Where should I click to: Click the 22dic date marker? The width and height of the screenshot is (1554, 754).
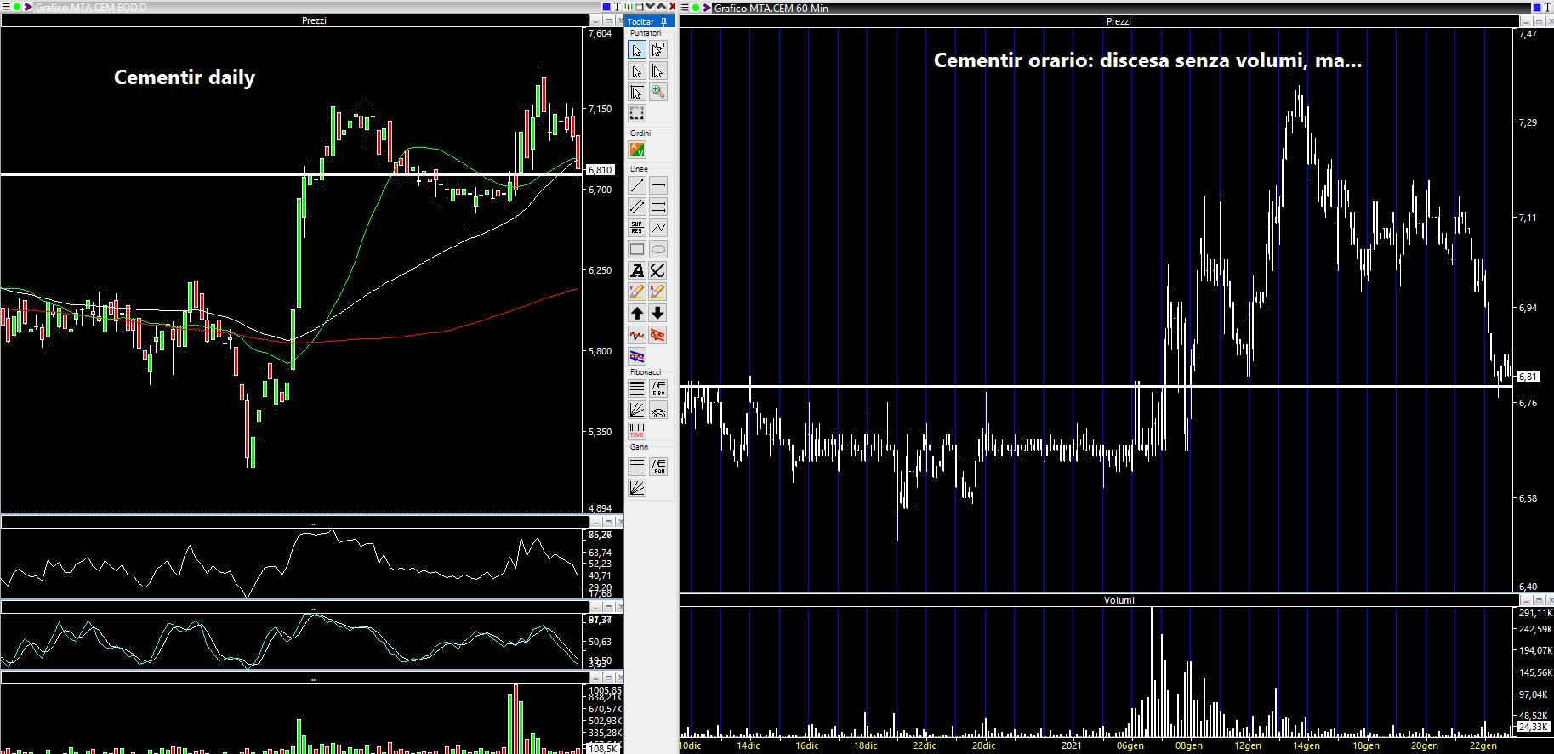[924, 745]
